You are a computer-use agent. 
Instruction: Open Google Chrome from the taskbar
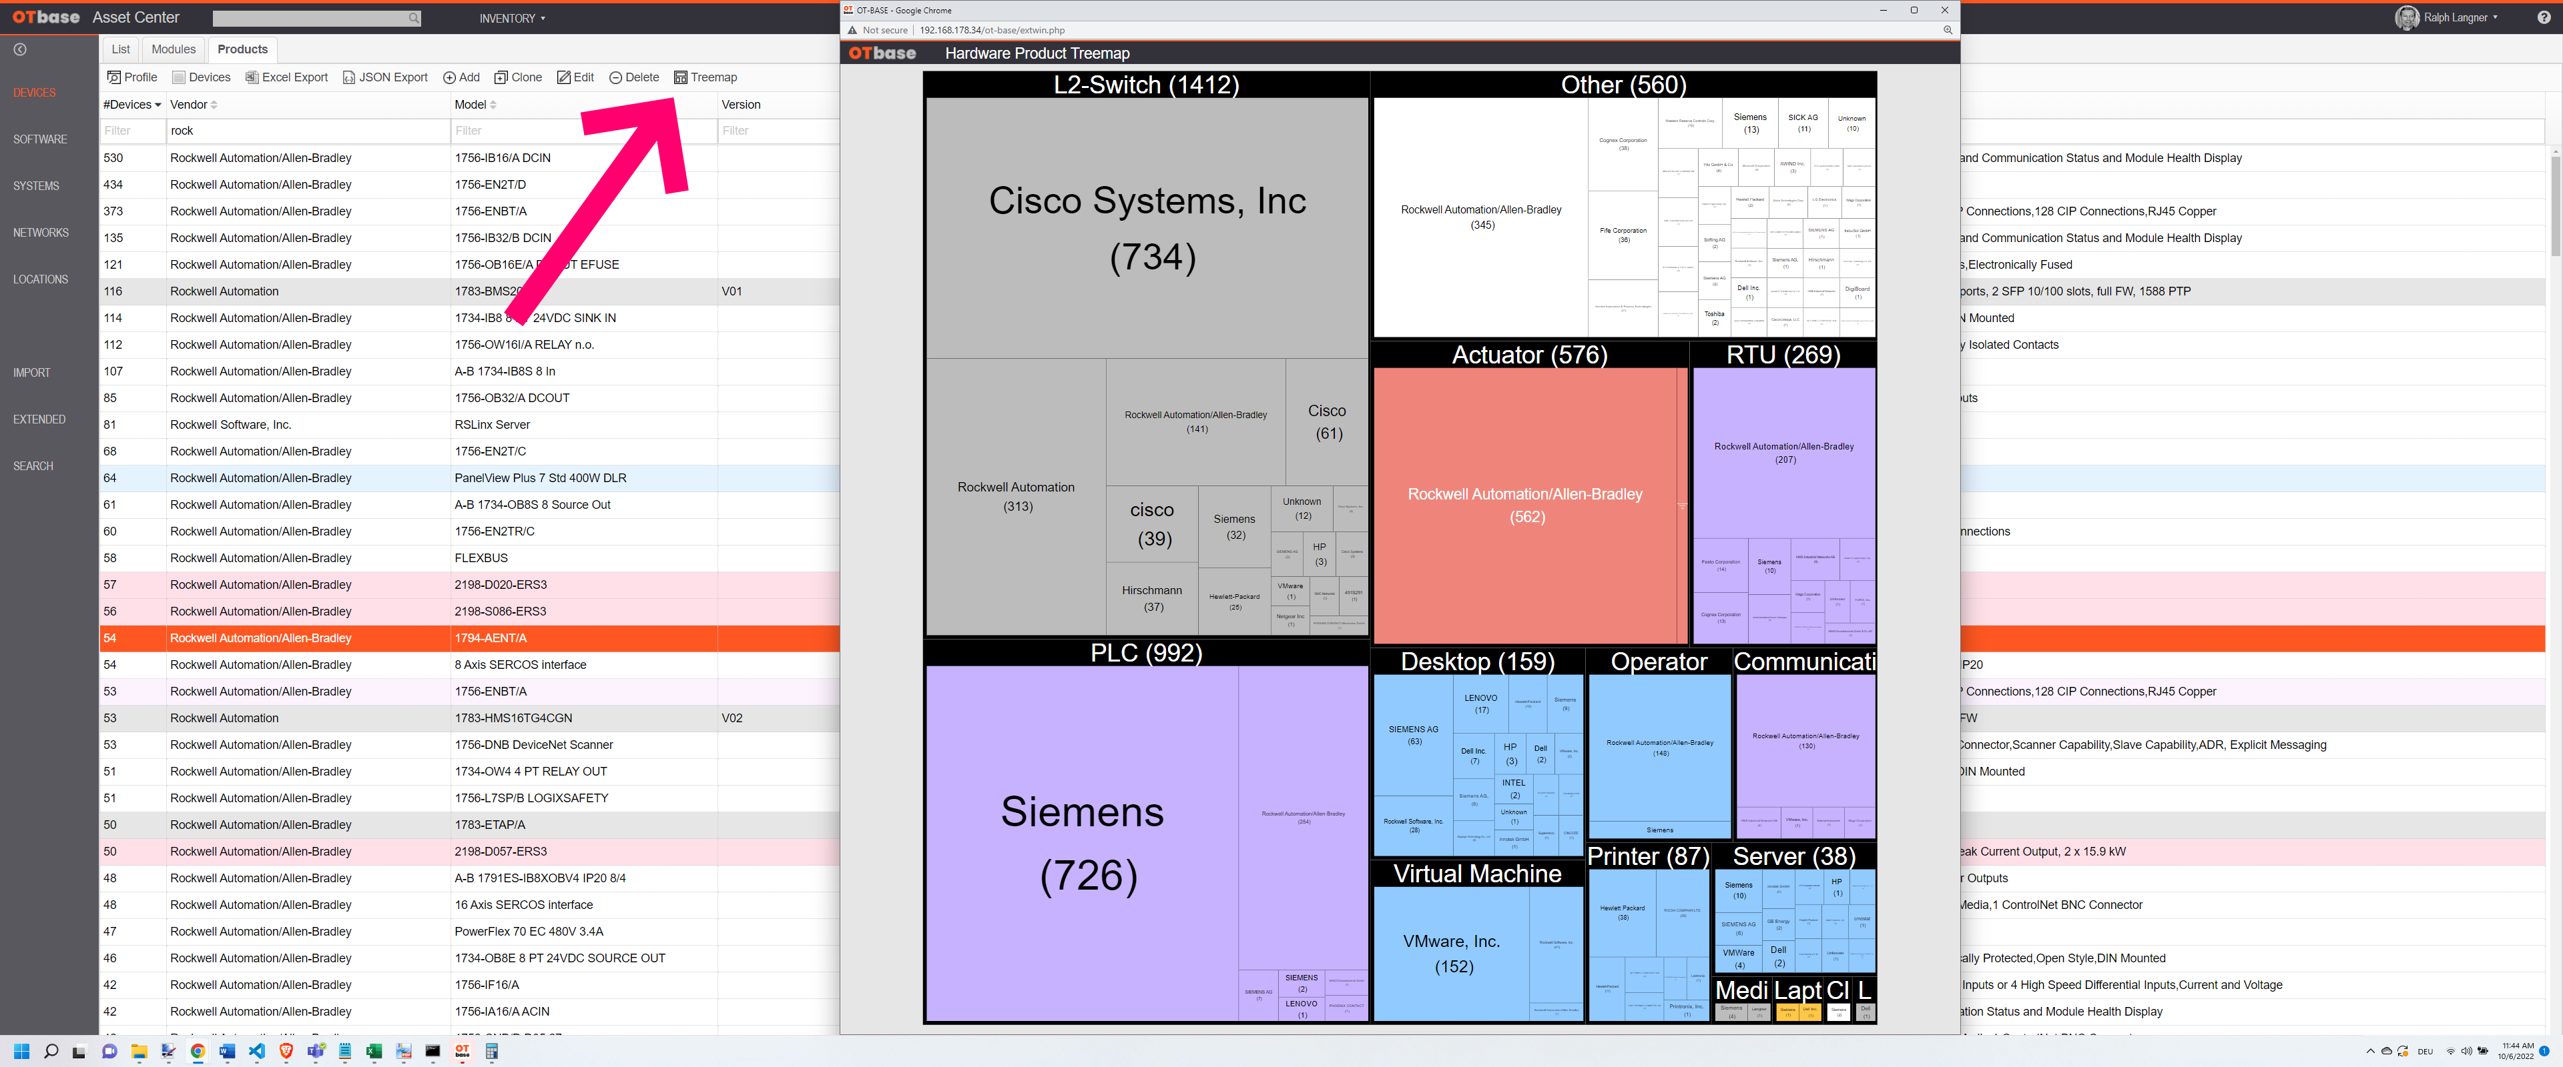coord(197,1051)
